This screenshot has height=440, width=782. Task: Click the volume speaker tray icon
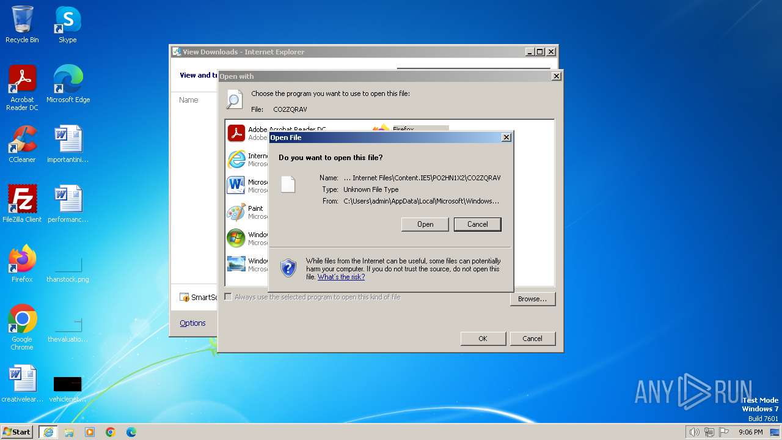click(x=695, y=432)
